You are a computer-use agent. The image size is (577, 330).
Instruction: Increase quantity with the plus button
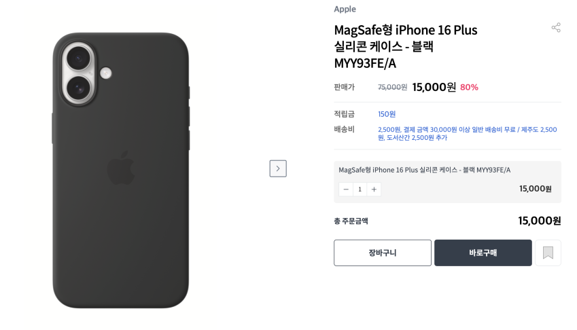374,189
